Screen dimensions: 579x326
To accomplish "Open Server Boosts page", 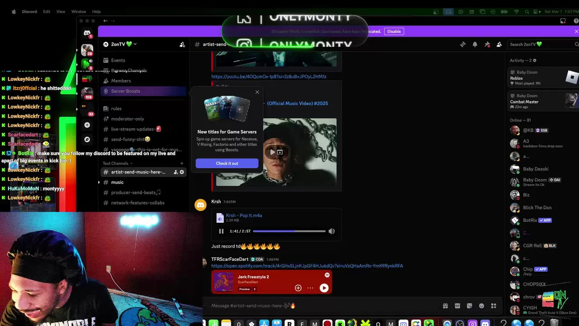I will click(144, 91).
